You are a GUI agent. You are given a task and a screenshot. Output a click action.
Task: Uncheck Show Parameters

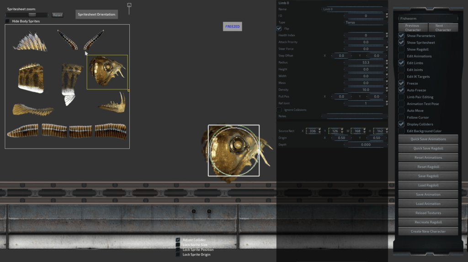pos(401,36)
